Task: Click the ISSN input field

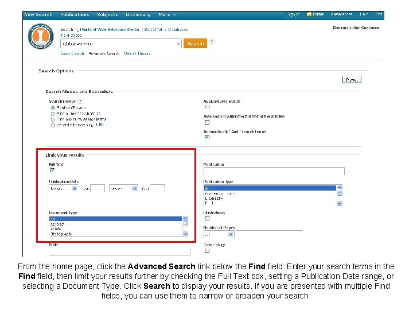Action: (x=119, y=251)
